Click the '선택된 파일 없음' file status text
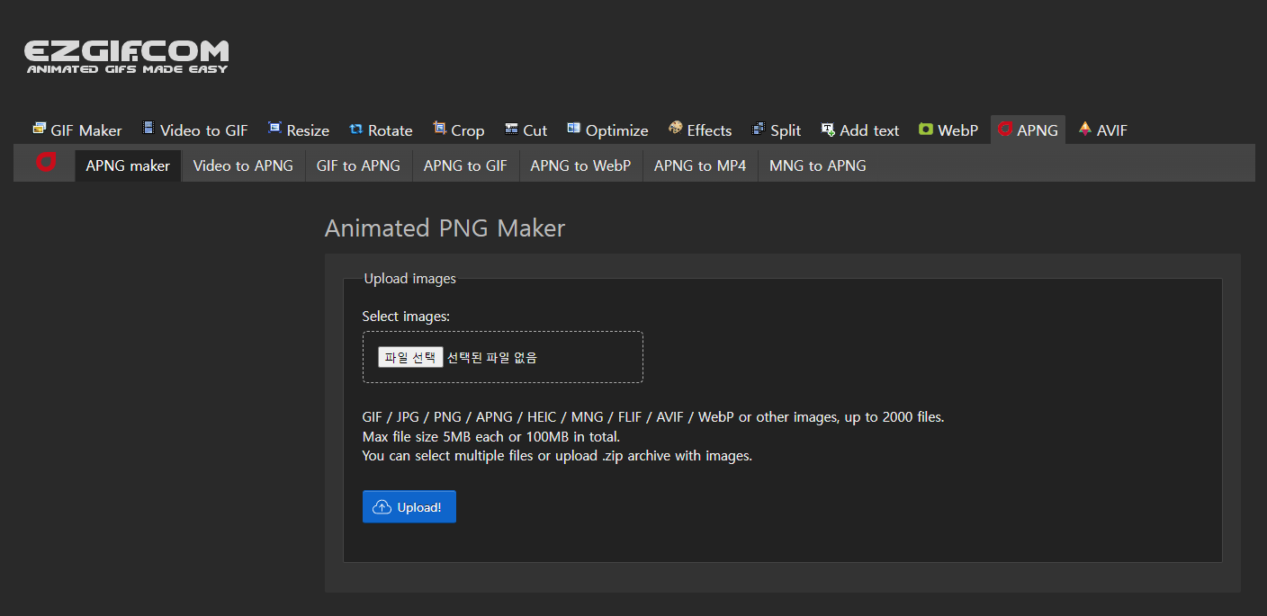Viewport: 1267px width, 616px height. click(492, 357)
